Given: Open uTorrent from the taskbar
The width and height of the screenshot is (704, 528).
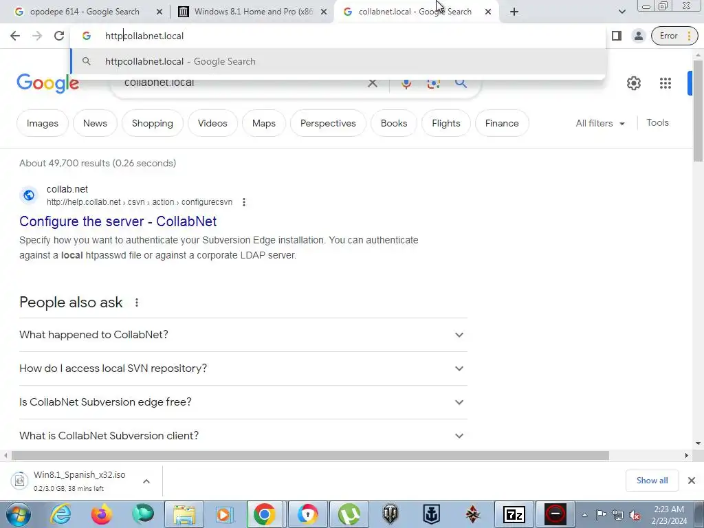Looking at the screenshot, I should coord(349,514).
